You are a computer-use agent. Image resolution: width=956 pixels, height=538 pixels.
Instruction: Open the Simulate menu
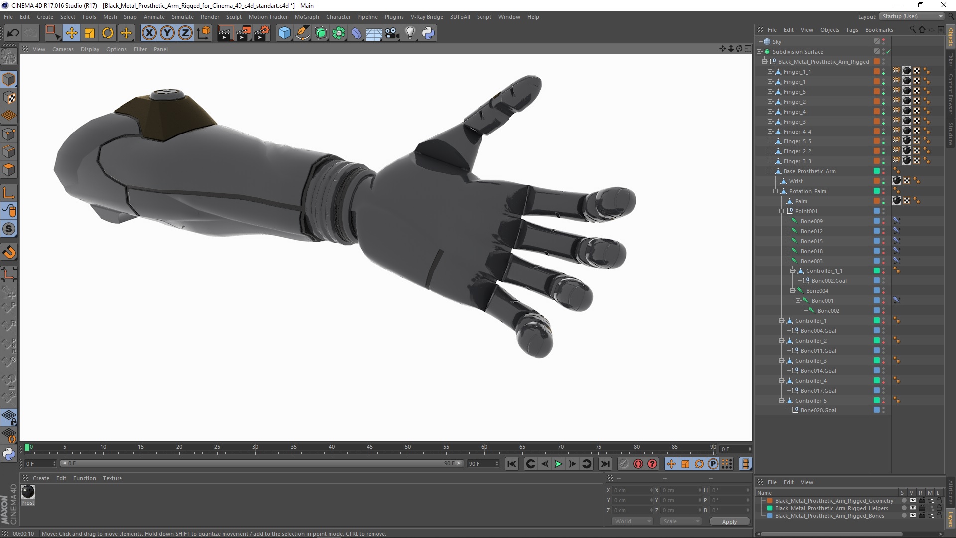[x=182, y=17]
